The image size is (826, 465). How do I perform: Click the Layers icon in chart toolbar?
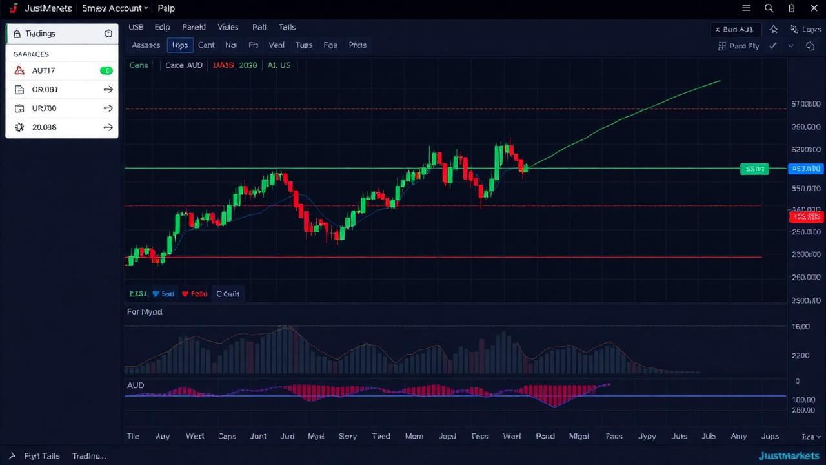[794, 30]
